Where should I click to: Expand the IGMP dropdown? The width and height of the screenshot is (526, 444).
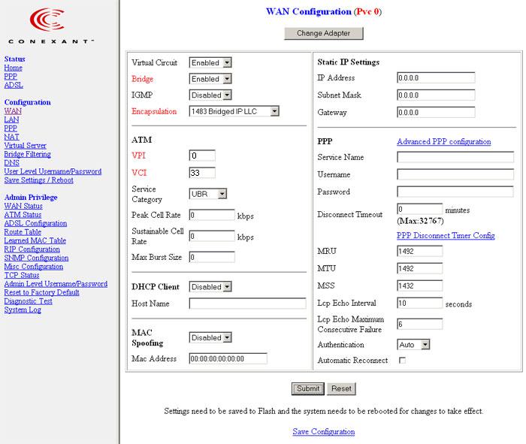pyautogui.click(x=210, y=95)
